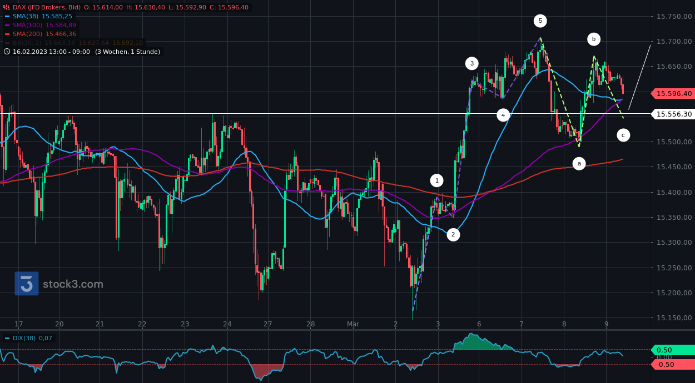The width and height of the screenshot is (695, 383).
Task: Click the blue dash icon of SMA(38)
Action: pos(7,16)
